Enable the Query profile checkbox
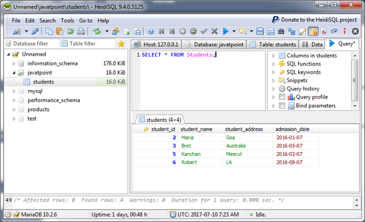Image resolution: width=365 pixels, height=222 pixels. 282,97
